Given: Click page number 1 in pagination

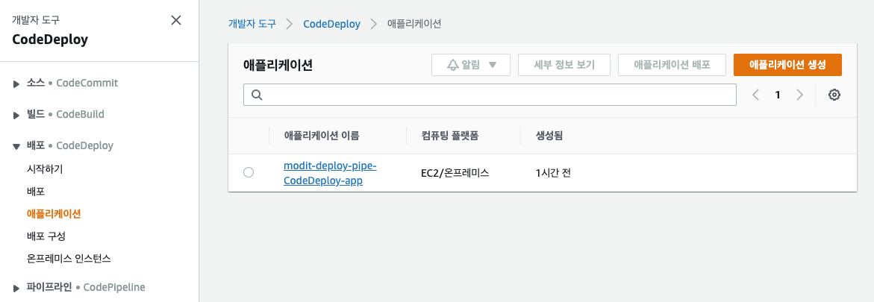Looking at the screenshot, I should click(778, 95).
